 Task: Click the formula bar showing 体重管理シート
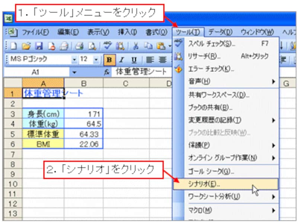click(x=142, y=72)
